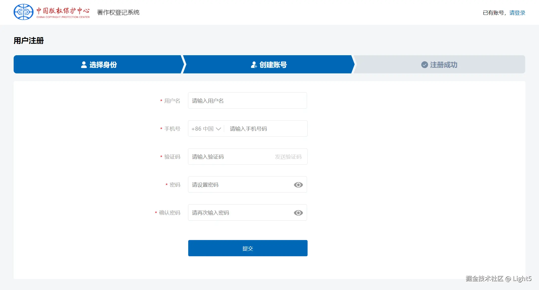
Task: Click into the 请输入手机号码 phone field
Action: click(265, 129)
